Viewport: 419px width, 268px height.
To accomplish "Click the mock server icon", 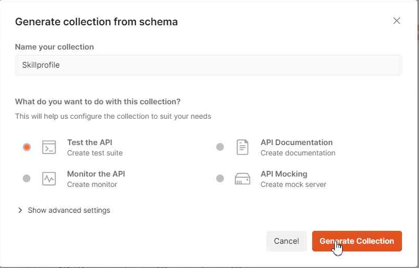I will point(242,179).
